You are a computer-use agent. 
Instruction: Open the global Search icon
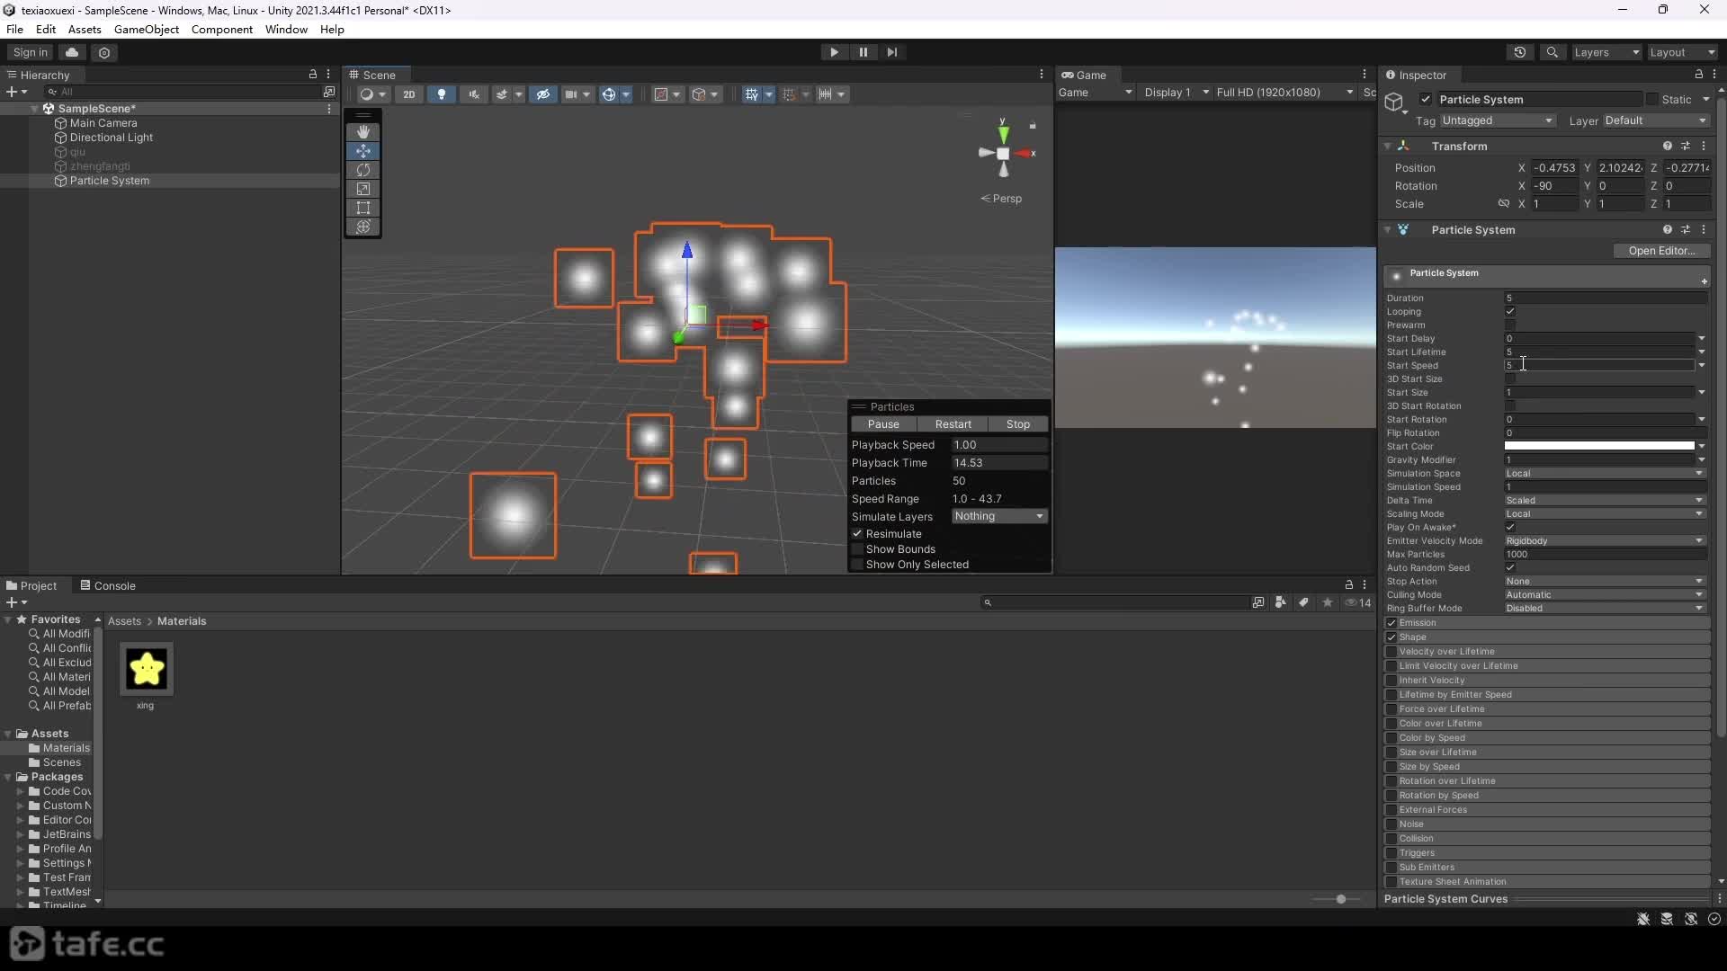tap(1552, 52)
